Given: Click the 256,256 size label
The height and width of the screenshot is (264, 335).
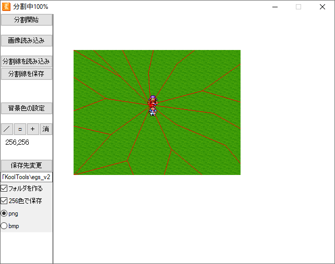Looking at the screenshot, I should click(17, 142).
